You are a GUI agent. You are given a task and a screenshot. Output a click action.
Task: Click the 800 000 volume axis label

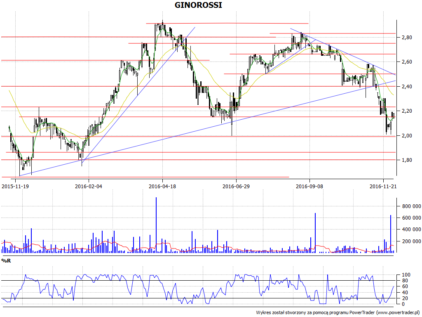click(411, 206)
